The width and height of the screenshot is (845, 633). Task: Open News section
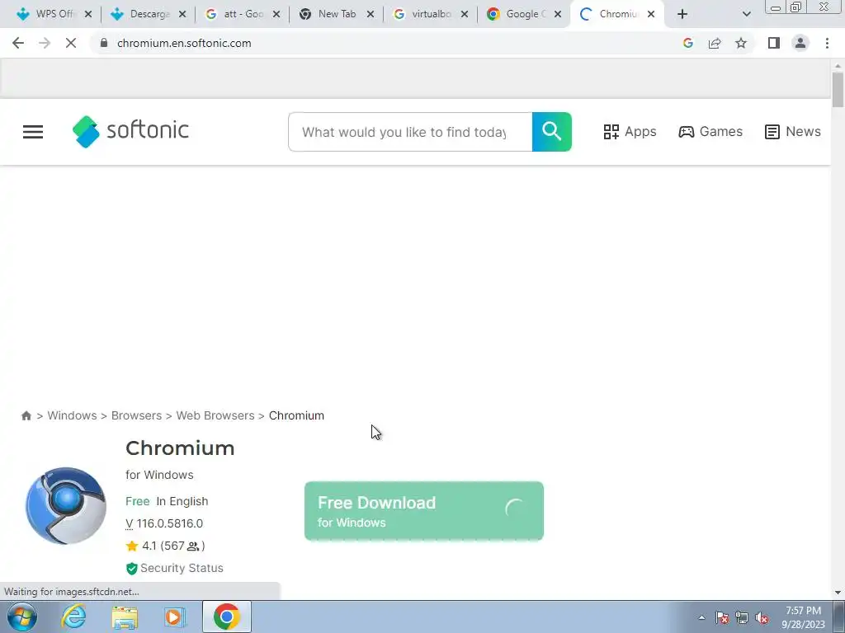793,132
